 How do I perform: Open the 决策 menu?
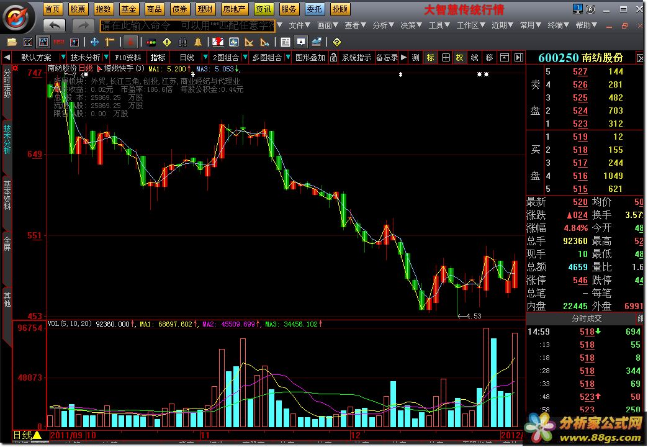pyautogui.click(x=411, y=25)
